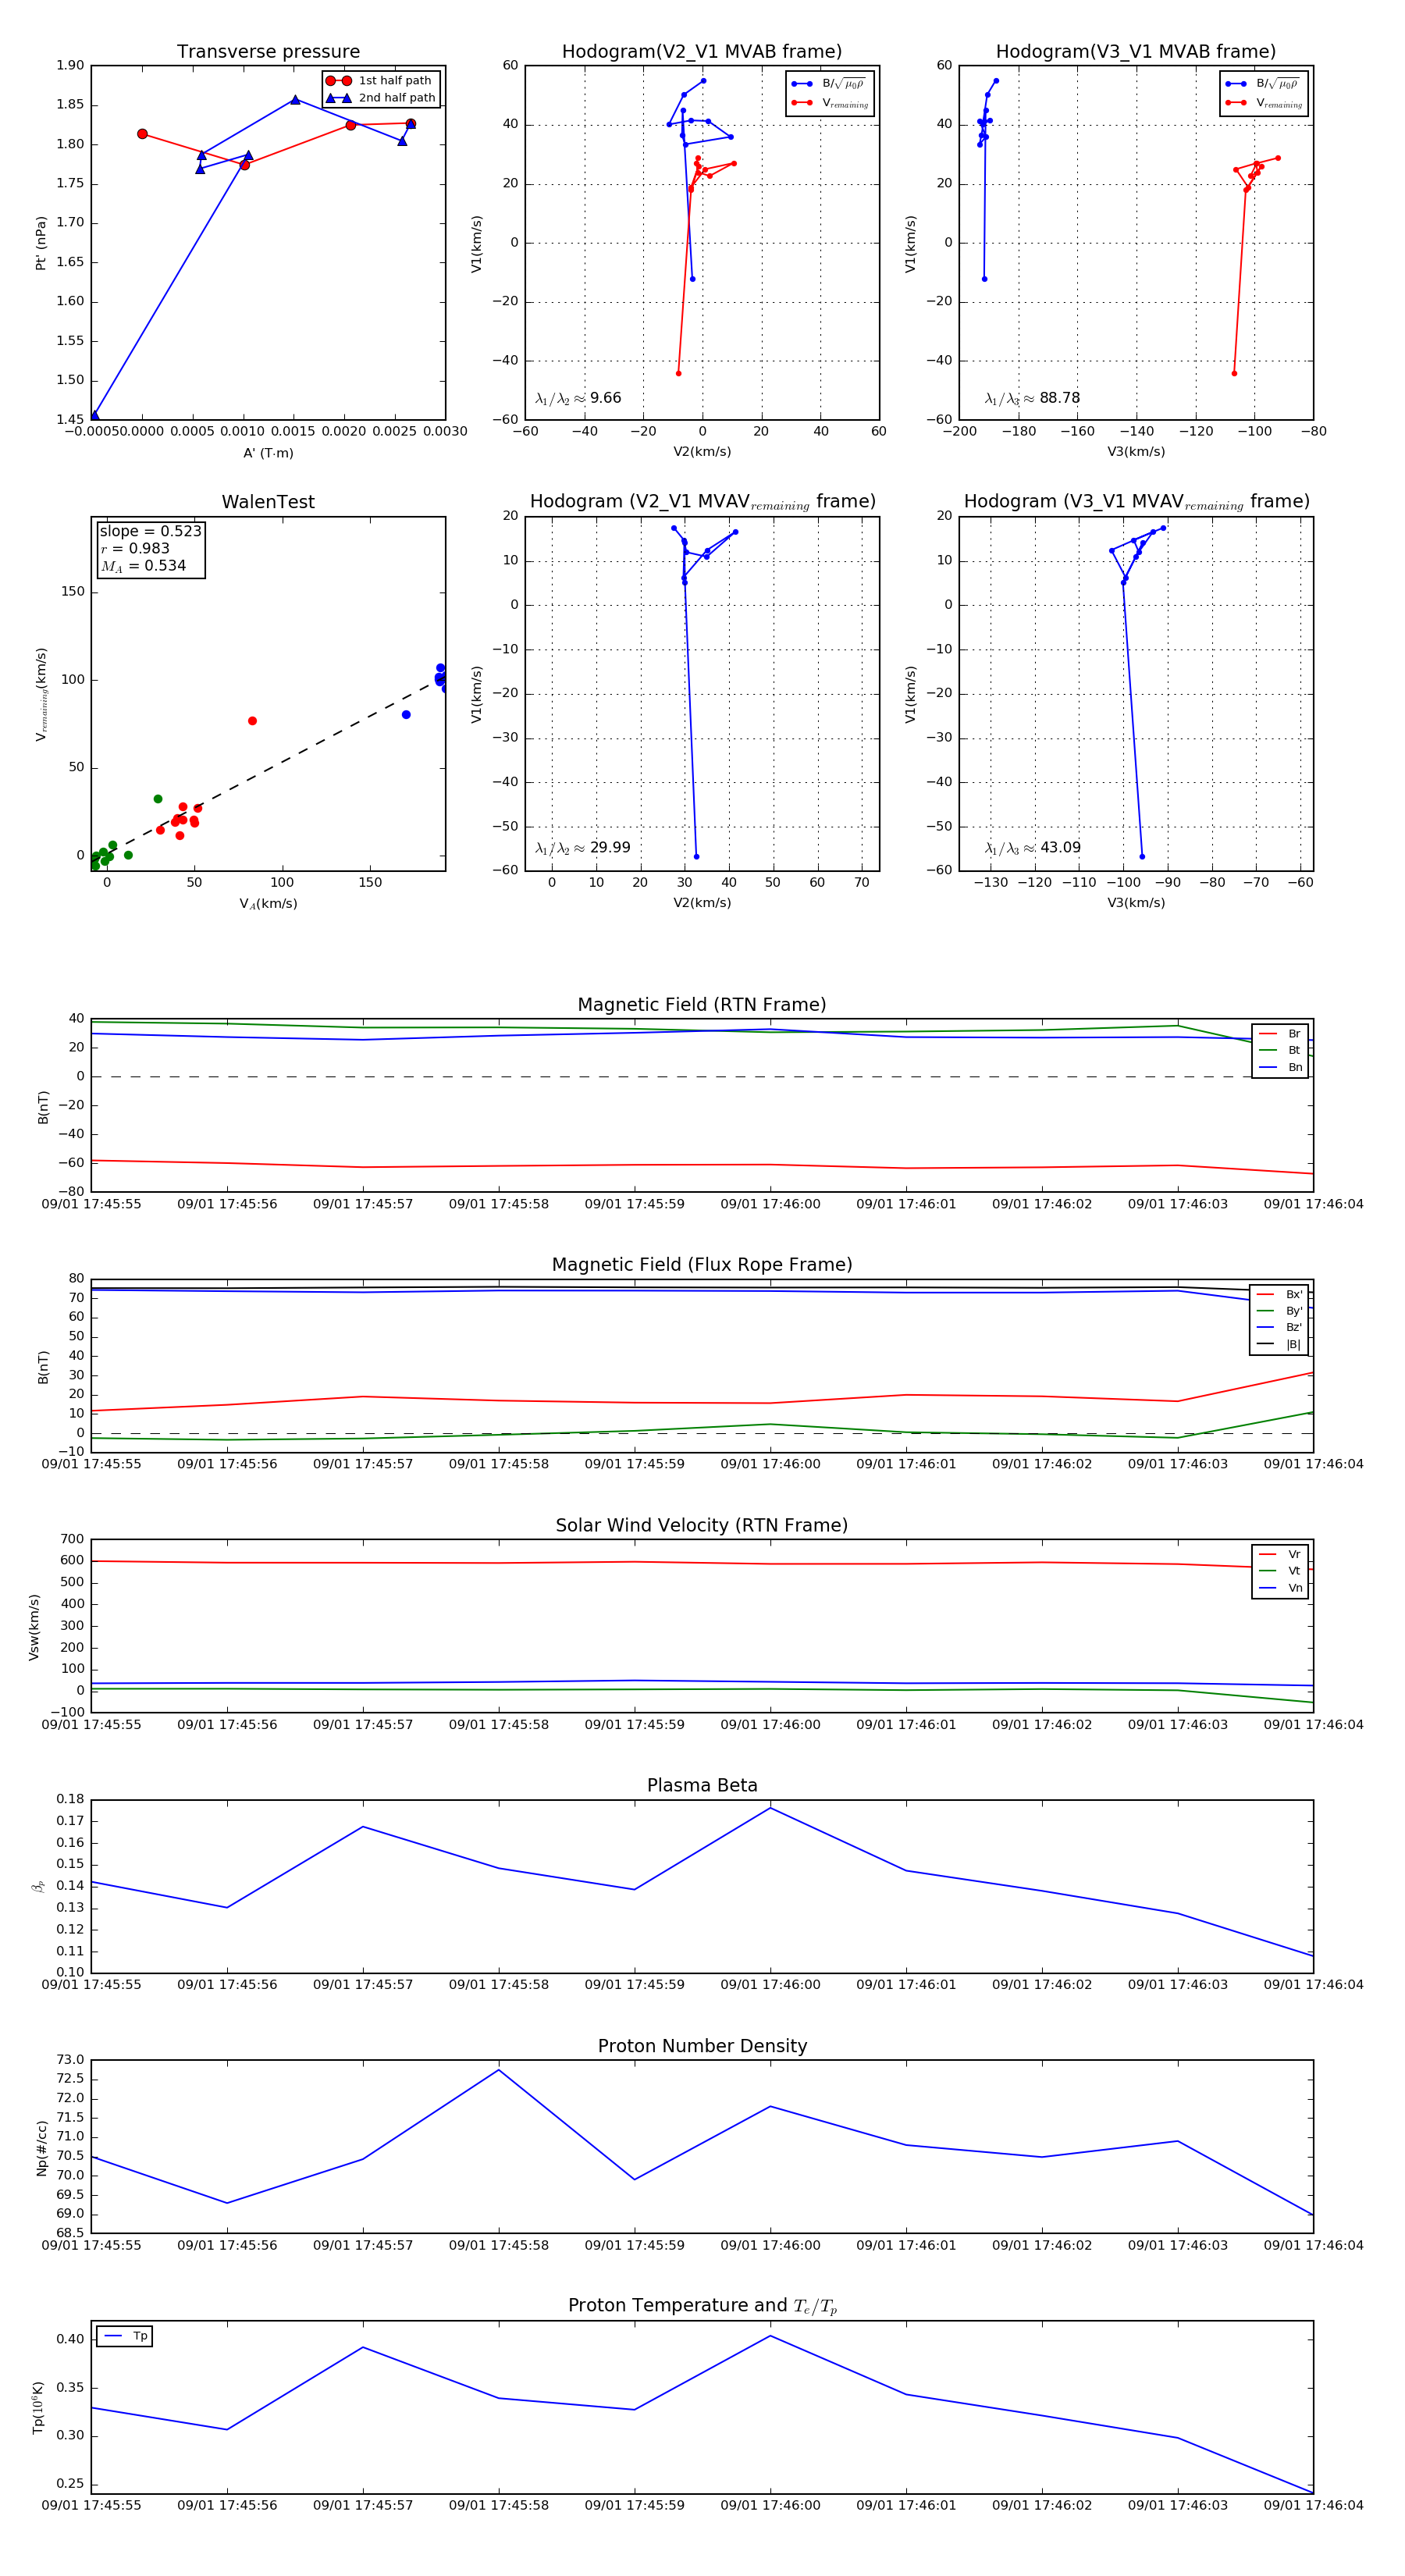1405x2576 pixels.
Task: Click the 'Vn' legend entry
Action: [x=1280, y=1588]
